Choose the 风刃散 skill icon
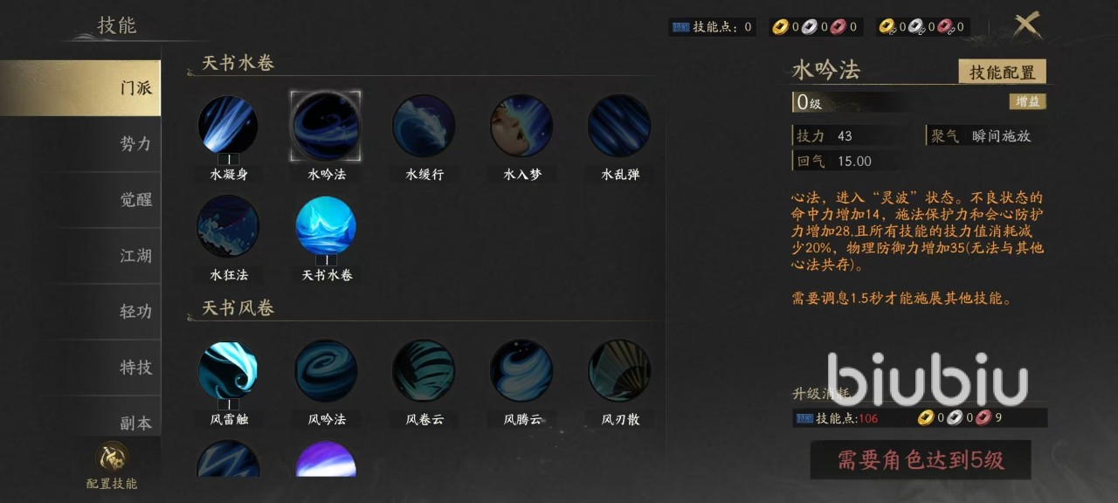 [619, 371]
